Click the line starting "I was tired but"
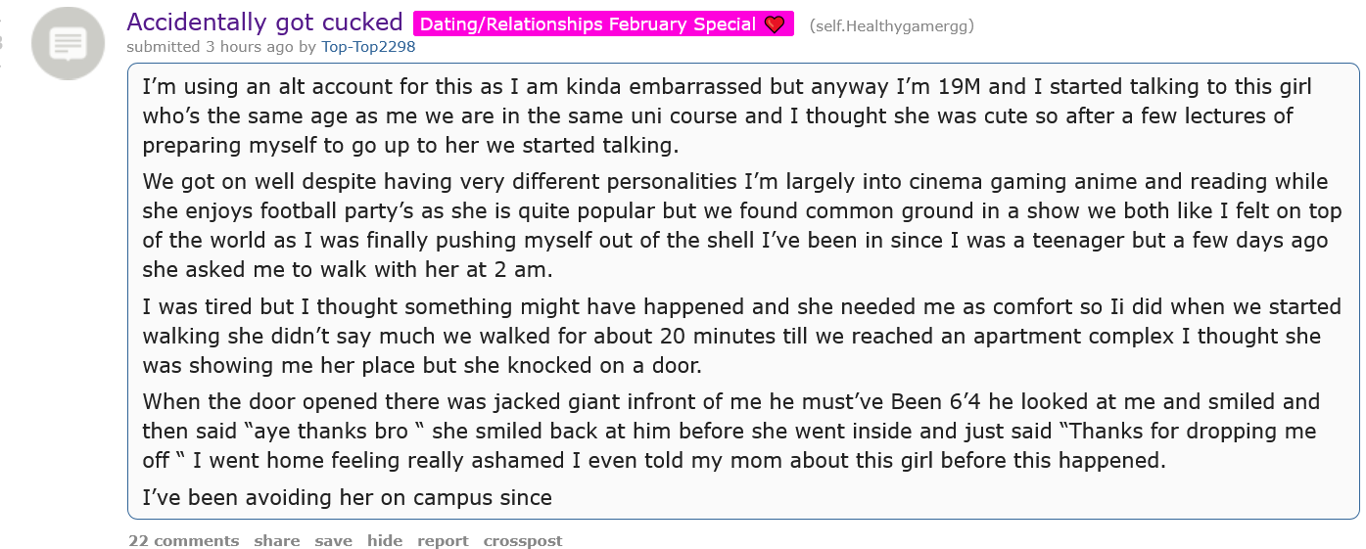Screen dimensions: 1366x549 pos(741,307)
